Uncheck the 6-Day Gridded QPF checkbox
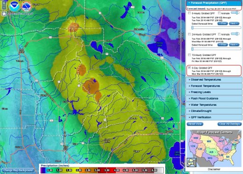Screen dimensions: 243x174 (x=189, y=68)
